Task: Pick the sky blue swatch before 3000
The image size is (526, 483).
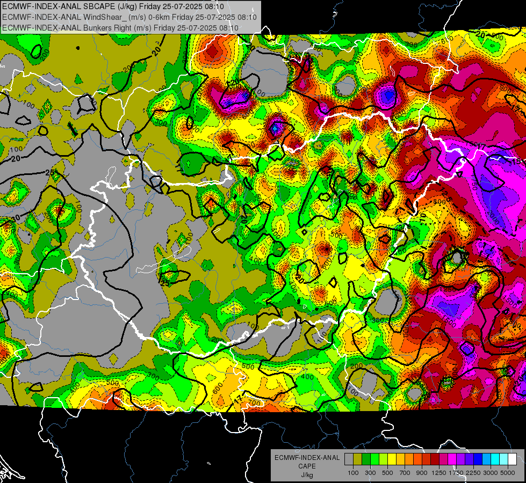Action: pos(487,459)
